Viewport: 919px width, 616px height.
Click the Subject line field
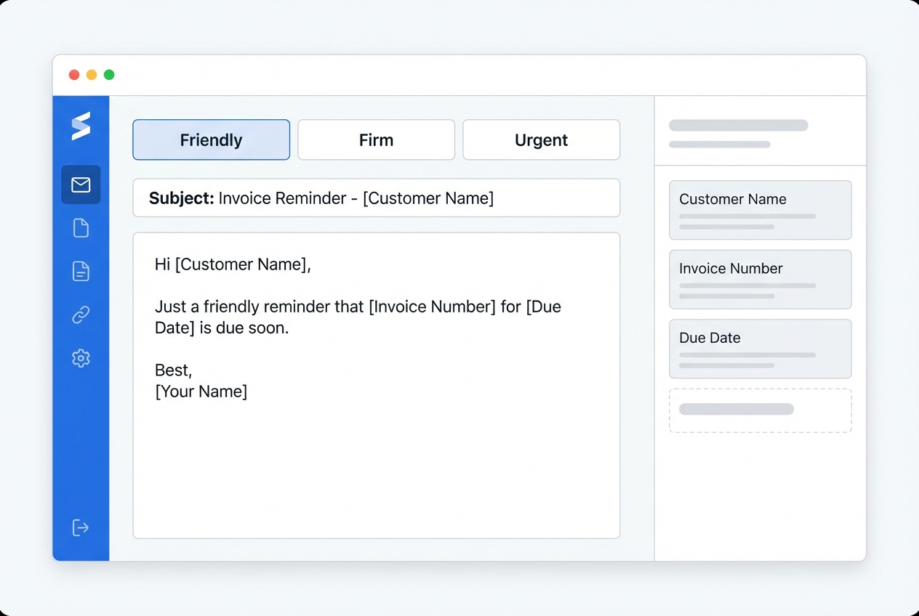click(376, 198)
